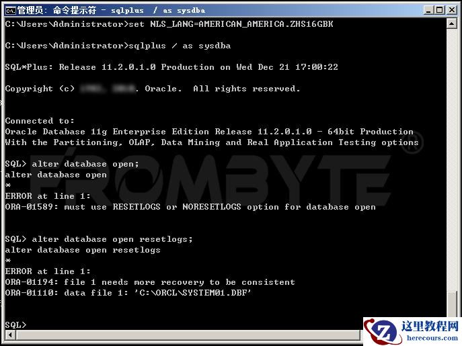The height and width of the screenshot is (346, 462).
Task: Click the horizontal scrollbar track
Action: (188, 335)
